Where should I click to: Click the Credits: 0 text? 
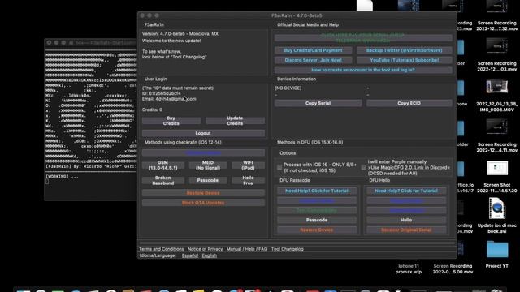pyautogui.click(x=152, y=109)
